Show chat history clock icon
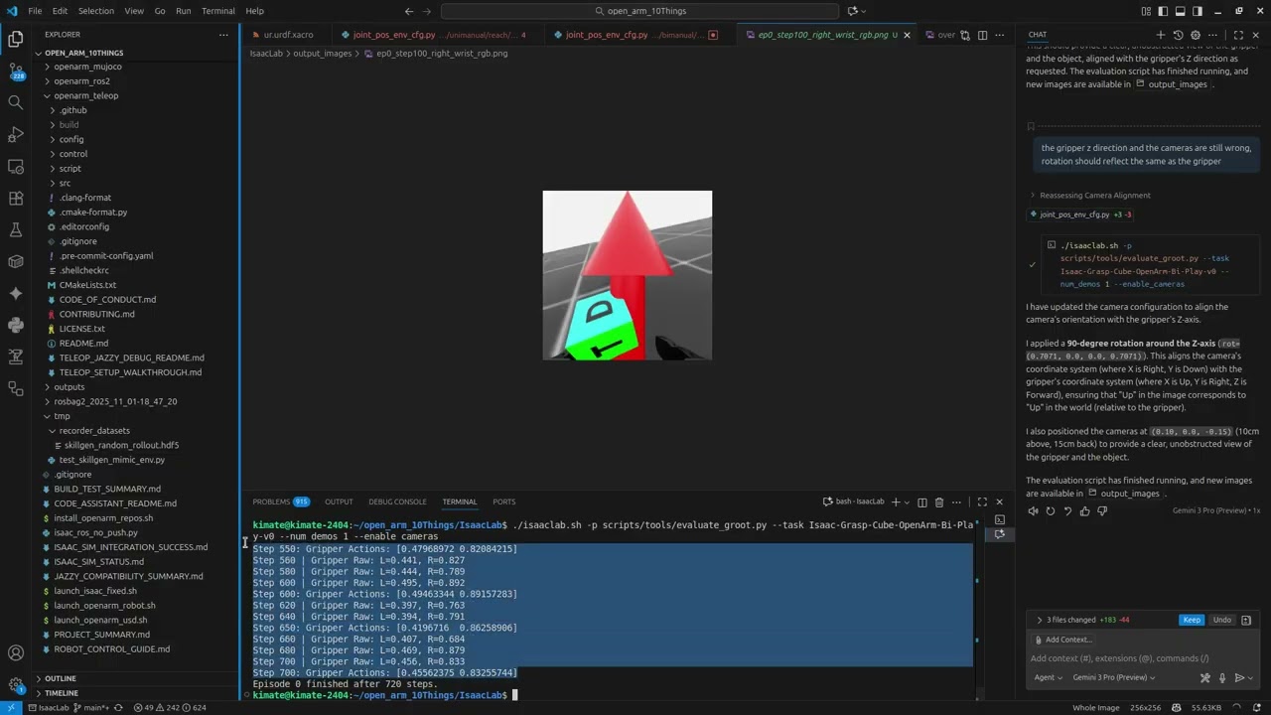1271x715 pixels. coord(1179,35)
